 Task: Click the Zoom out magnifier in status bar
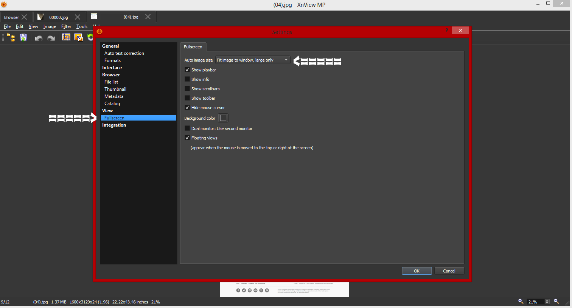coord(556,301)
